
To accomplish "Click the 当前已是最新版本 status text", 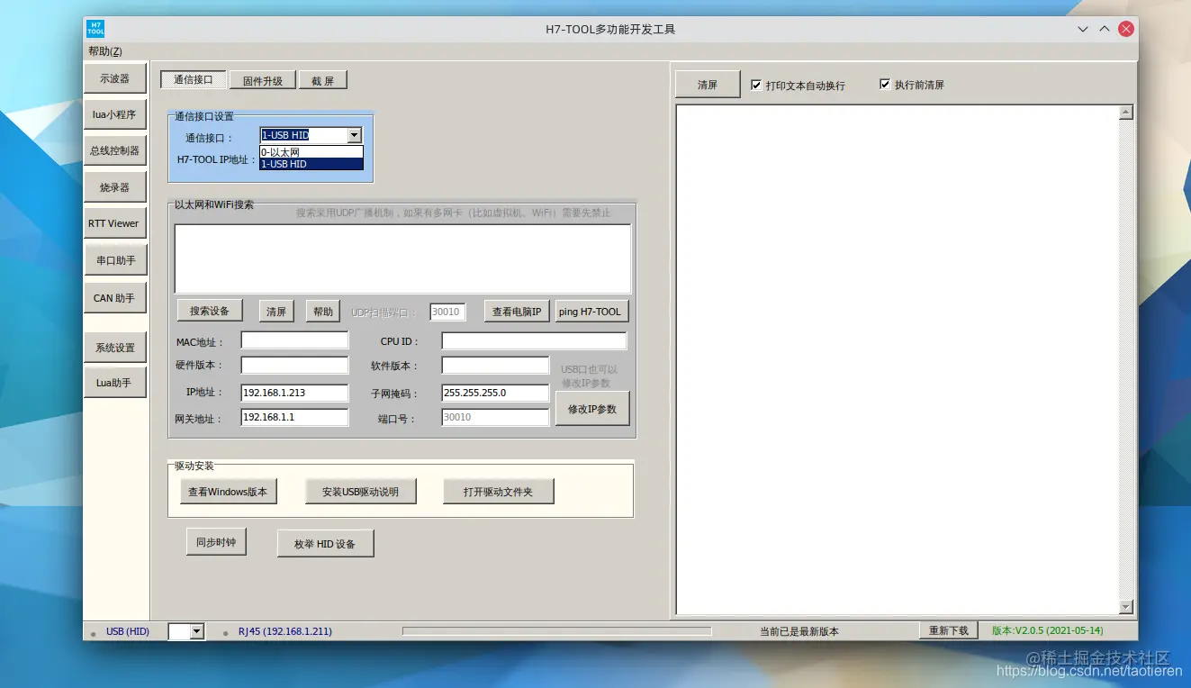I will (799, 631).
